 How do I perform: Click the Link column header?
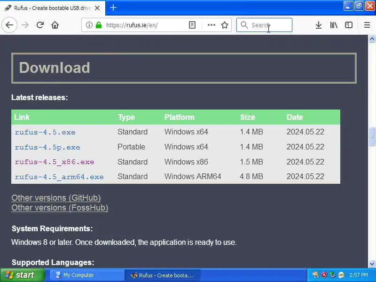tap(22, 117)
